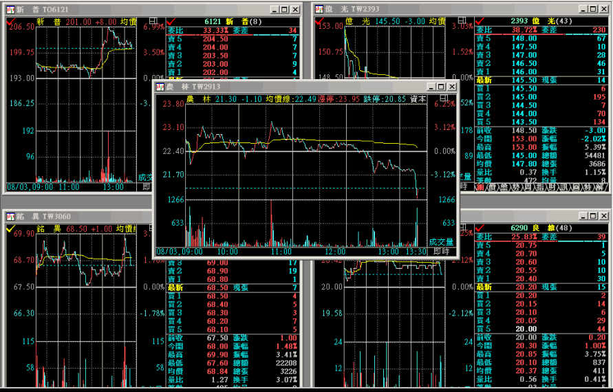The height and width of the screenshot is (392, 613).
Task: Click 賣5 148.00 row in 億光 quotes
Action: pos(541,39)
